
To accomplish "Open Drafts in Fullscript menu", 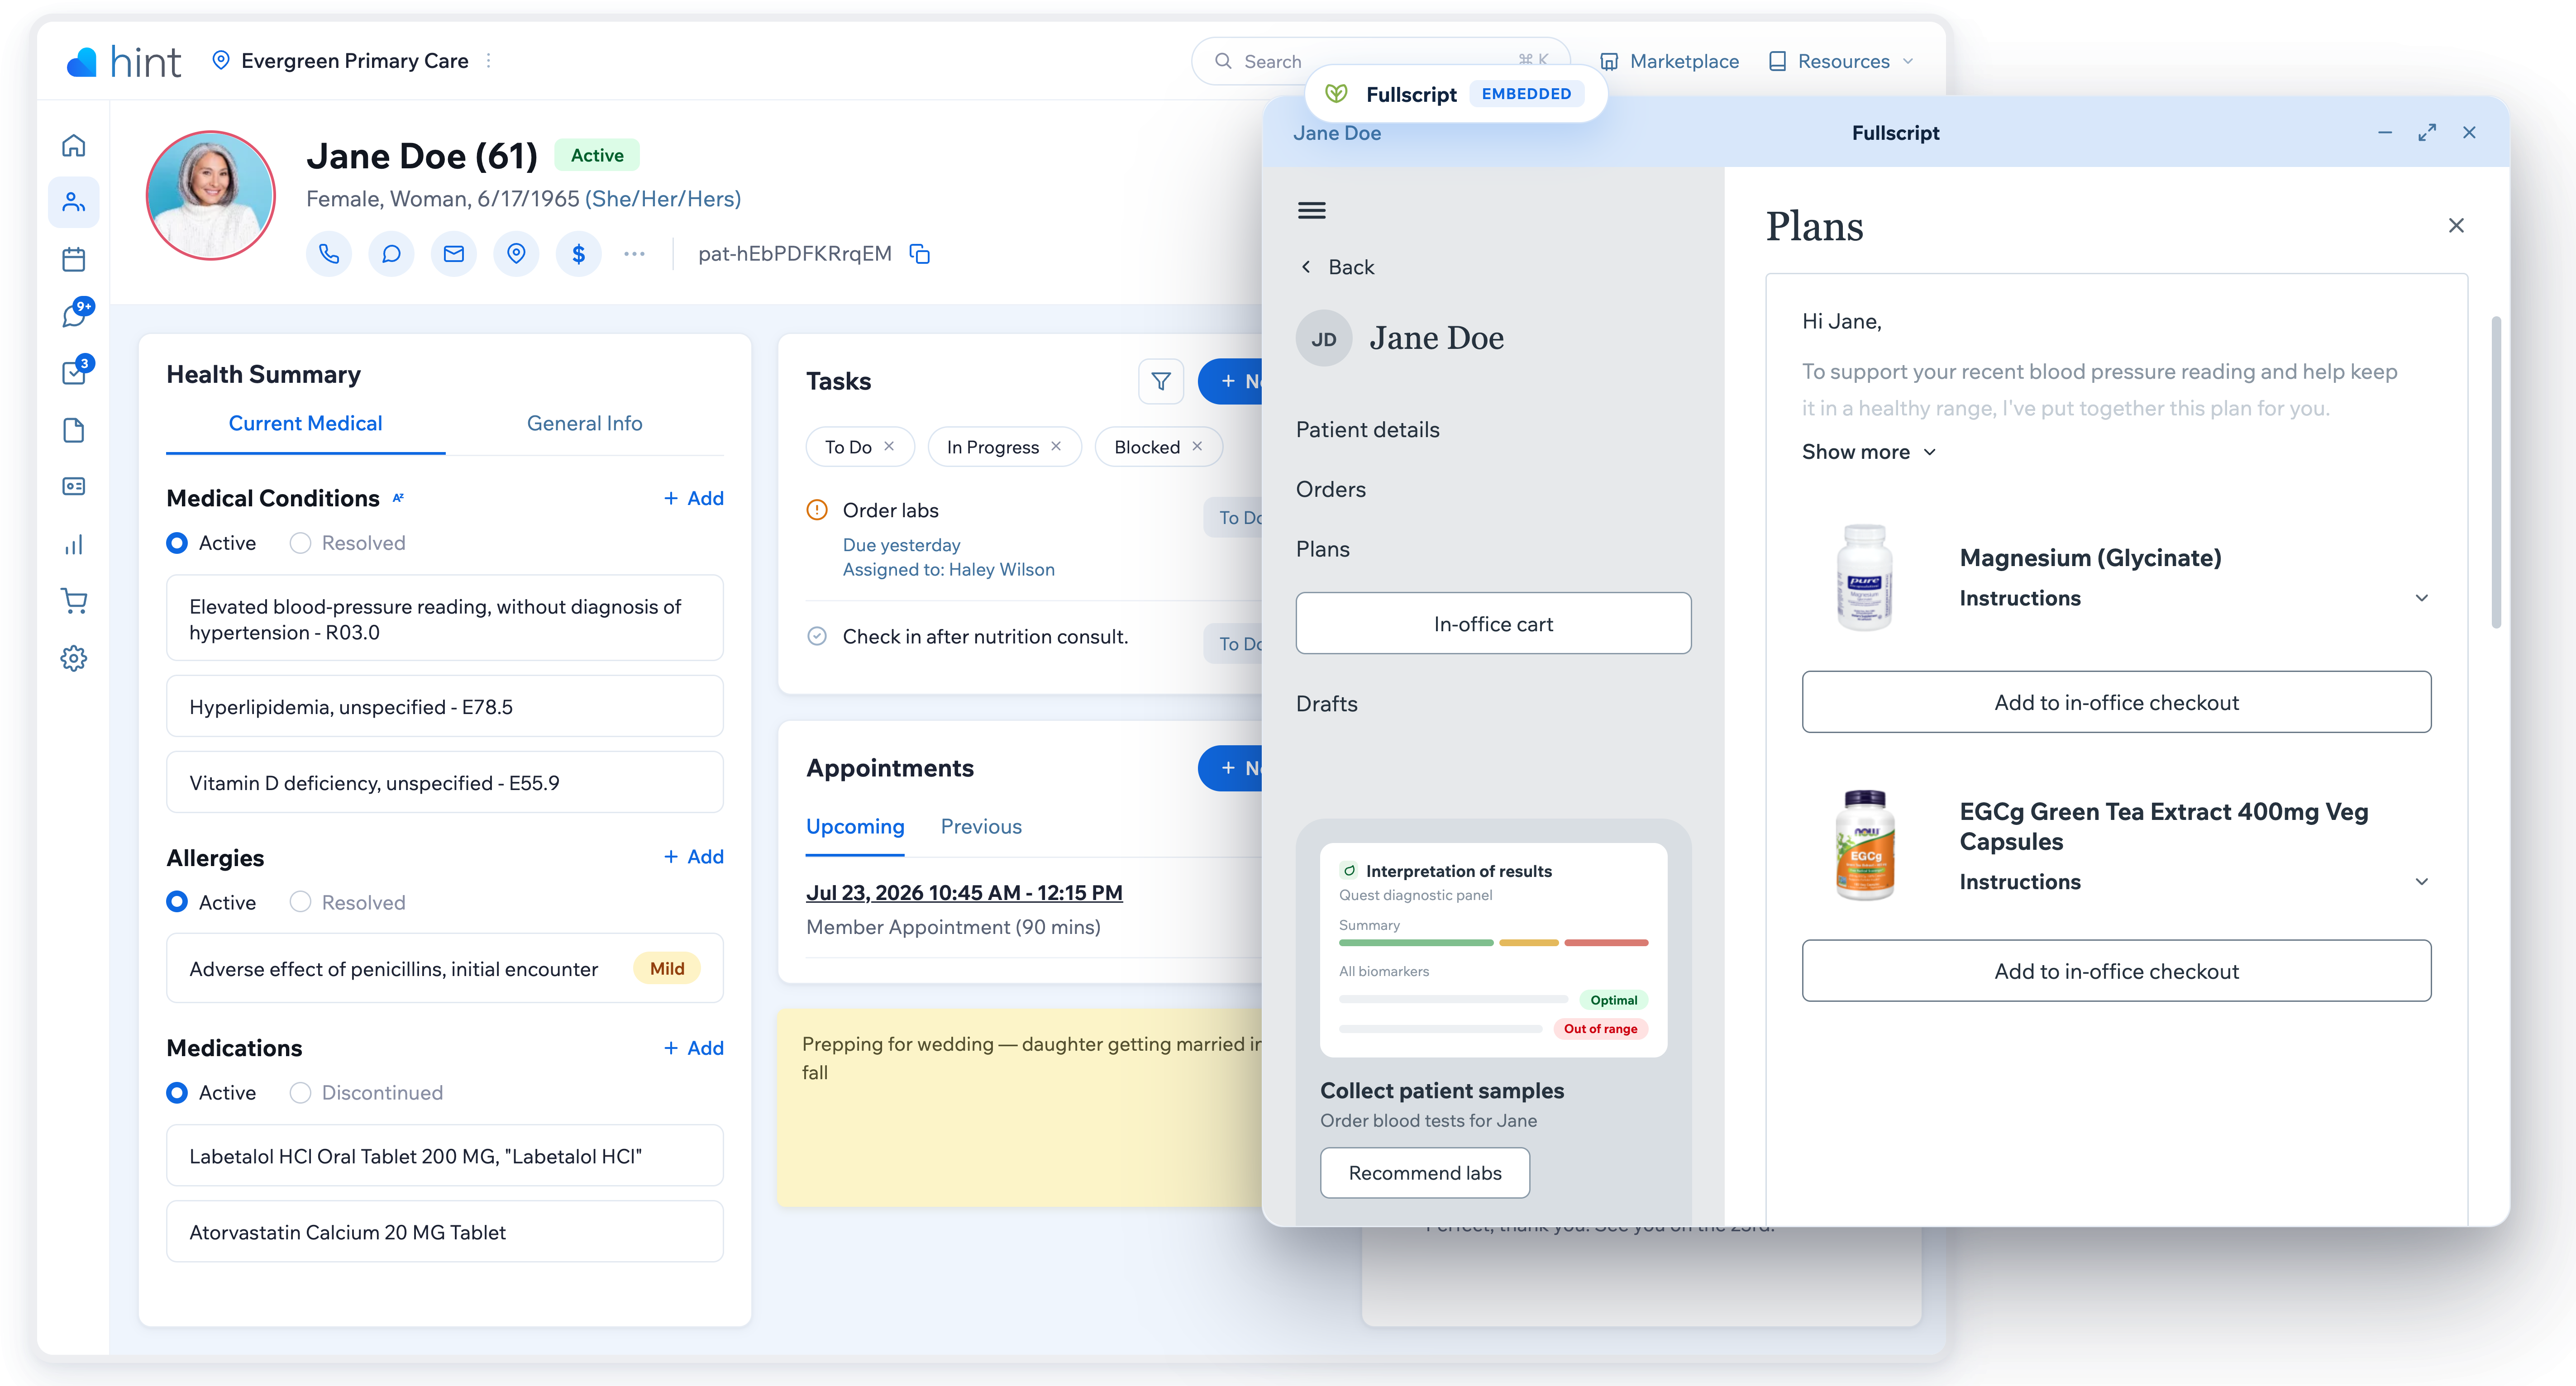I will coord(1326,704).
